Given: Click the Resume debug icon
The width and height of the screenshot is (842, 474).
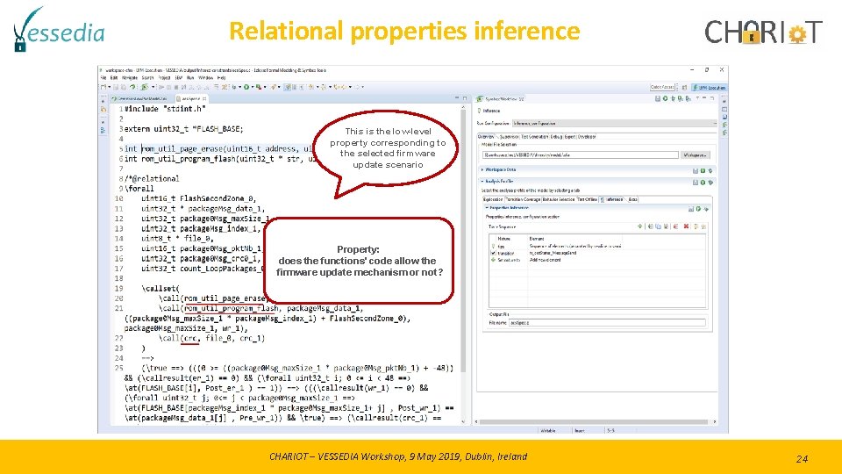Looking at the screenshot, I should 161,87.
